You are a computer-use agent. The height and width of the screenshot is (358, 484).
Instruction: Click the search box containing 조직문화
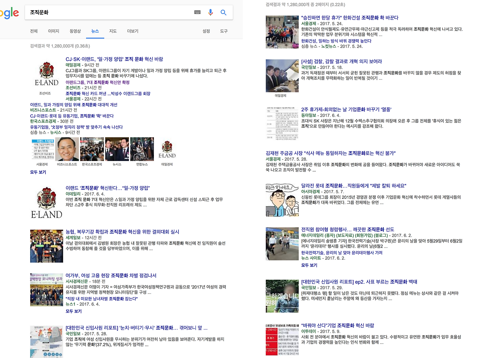[x=129, y=12]
